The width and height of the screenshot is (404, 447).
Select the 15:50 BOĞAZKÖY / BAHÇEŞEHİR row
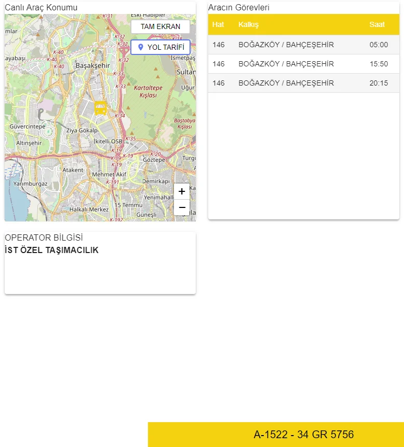click(303, 64)
